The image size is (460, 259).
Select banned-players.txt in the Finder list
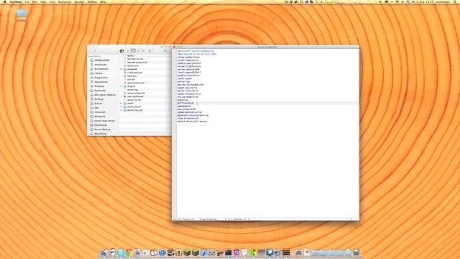click(x=137, y=63)
